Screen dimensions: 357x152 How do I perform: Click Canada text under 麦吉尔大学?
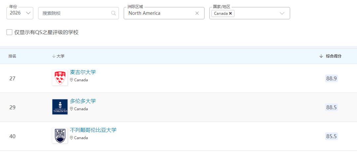81,80
